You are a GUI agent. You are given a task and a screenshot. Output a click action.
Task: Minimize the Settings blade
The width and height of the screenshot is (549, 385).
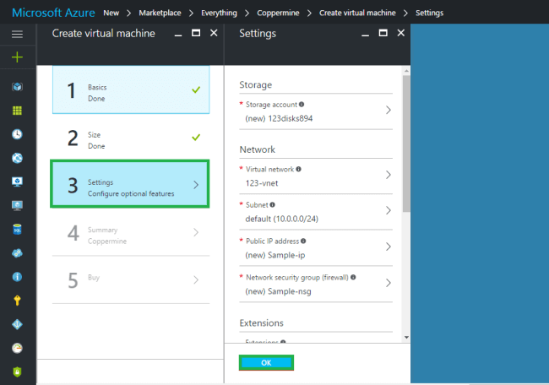click(365, 35)
